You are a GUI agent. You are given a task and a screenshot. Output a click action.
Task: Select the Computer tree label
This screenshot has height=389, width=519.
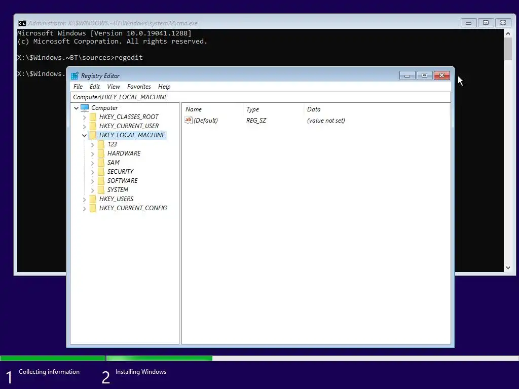[x=104, y=108]
